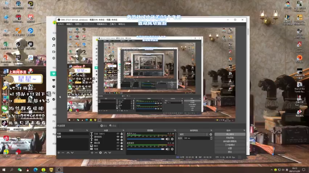Click the OBS preview canvas

click(151, 74)
